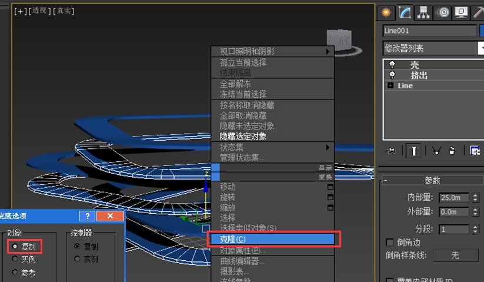The height and width of the screenshot is (282, 484).
Task: Close the 克隆选项 dialog
Action: (110, 216)
